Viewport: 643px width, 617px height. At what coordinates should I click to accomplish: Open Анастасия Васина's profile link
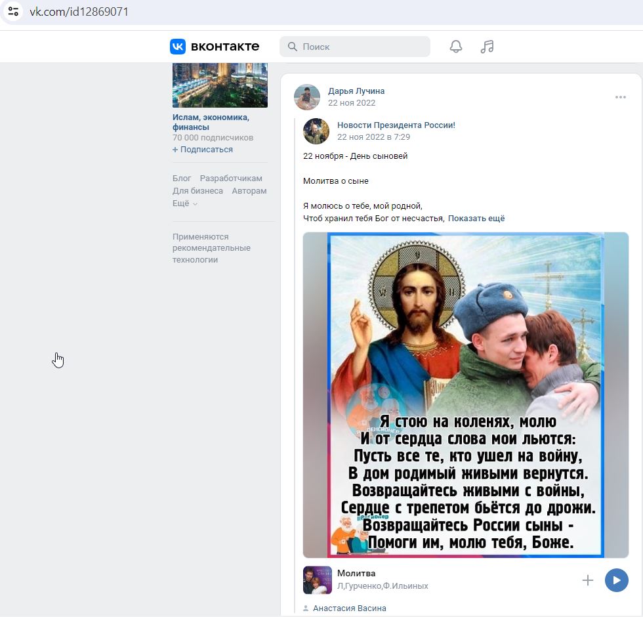(x=349, y=608)
